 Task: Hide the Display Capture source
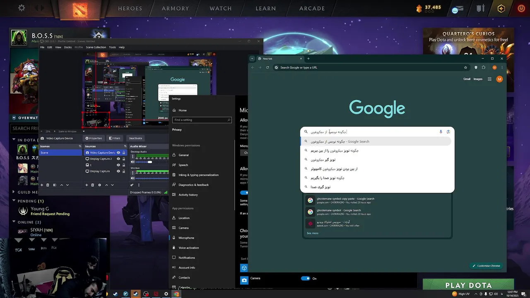tap(118, 171)
